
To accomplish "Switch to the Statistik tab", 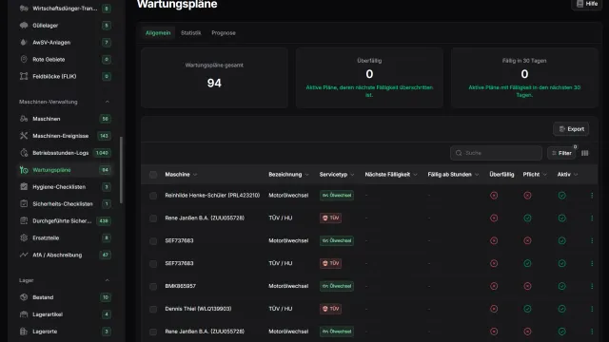I will coord(190,33).
